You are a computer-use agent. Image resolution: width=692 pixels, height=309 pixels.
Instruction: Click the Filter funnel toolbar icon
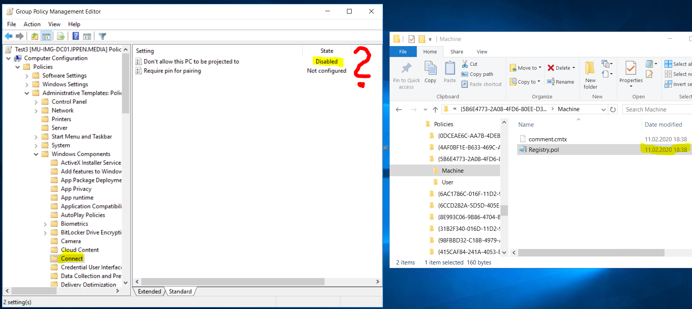point(102,36)
